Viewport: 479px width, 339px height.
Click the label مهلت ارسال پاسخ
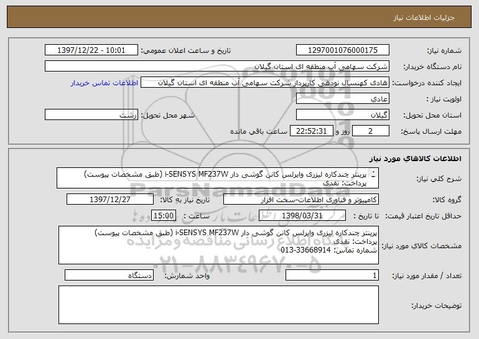[x=431, y=131]
